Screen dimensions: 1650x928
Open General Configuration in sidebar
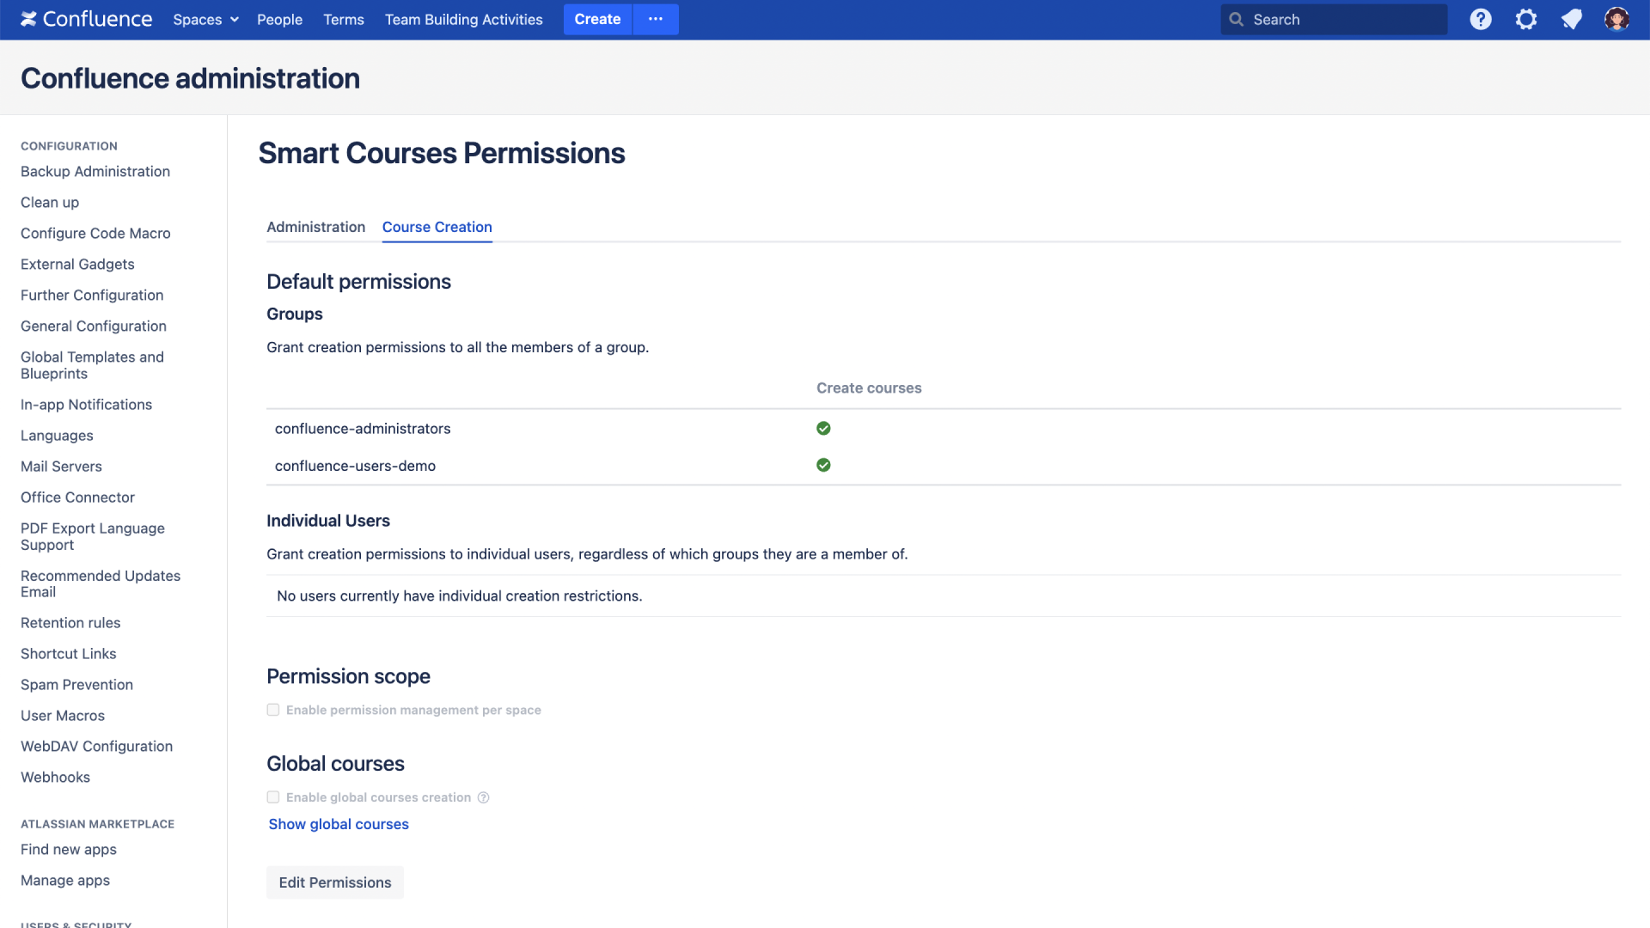coord(94,326)
